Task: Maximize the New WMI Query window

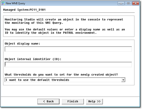Action: click(x=128, y=3)
